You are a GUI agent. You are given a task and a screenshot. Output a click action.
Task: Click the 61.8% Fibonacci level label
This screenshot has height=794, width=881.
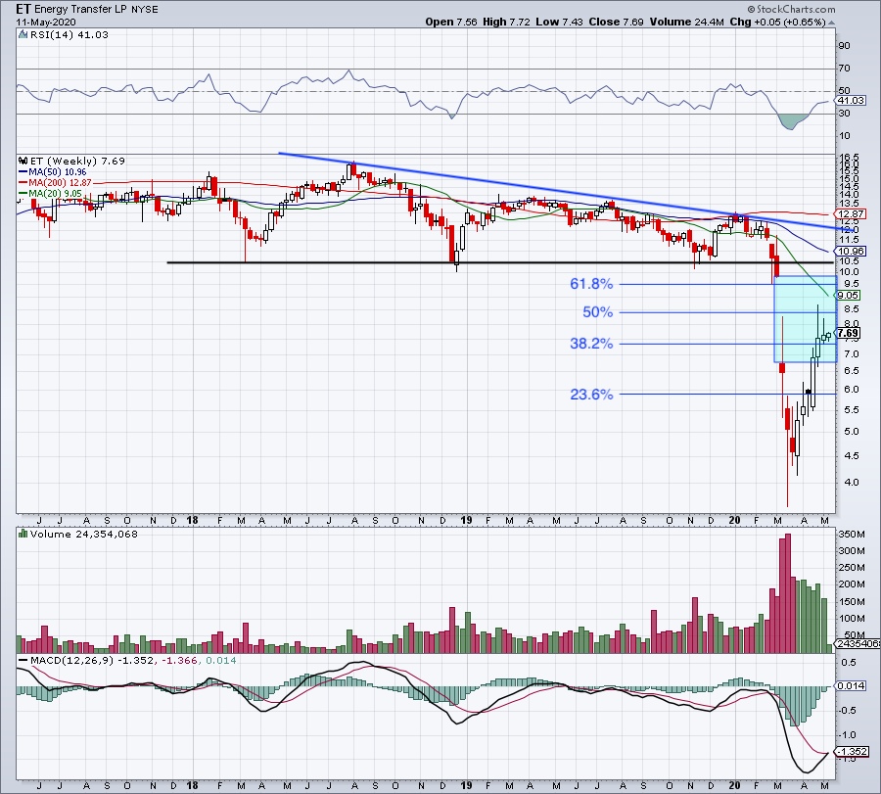click(591, 284)
